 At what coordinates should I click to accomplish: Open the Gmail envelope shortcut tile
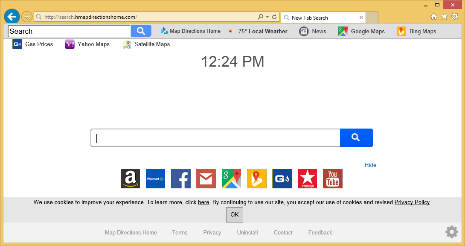[206, 179]
